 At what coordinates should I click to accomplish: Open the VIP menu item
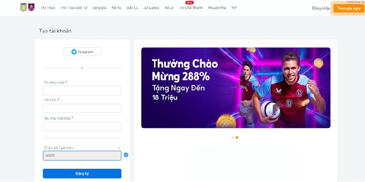pos(234,8)
